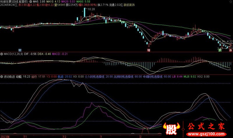
Task: Open the 涨 info marker
Action: 230,50
